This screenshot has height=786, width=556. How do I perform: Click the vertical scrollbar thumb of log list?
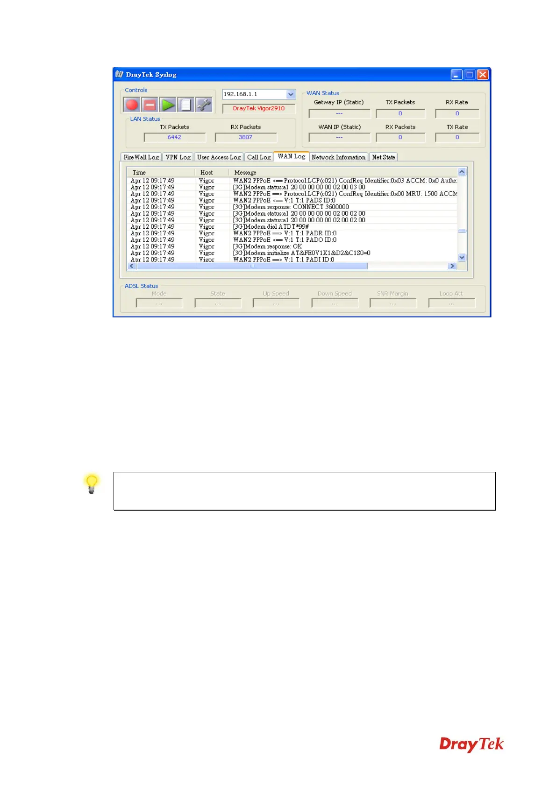[x=462, y=231]
